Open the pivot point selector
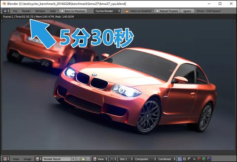 [113, 159]
